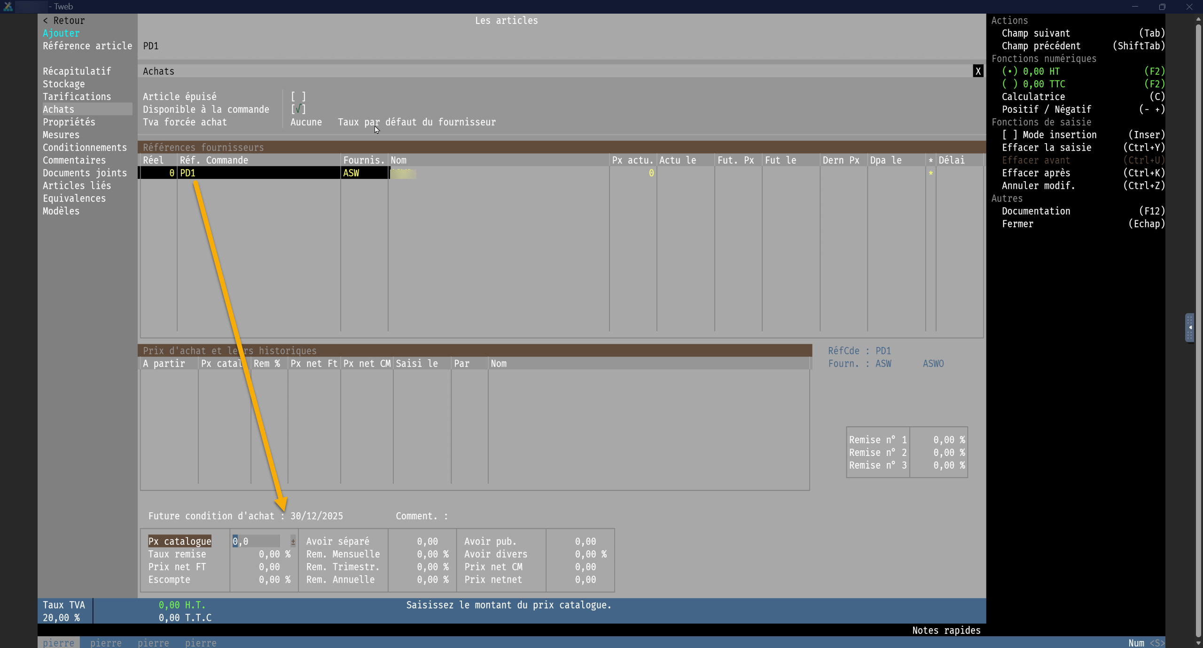Click the Tva forcée achat value Aucune
The height and width of the screenshot is (648, 1203).
[x=306, y=122]
